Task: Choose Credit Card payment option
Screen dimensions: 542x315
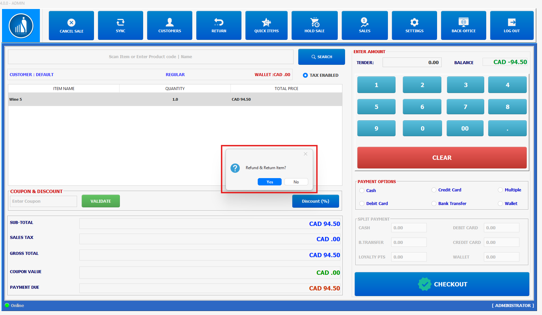Action: 434,190
